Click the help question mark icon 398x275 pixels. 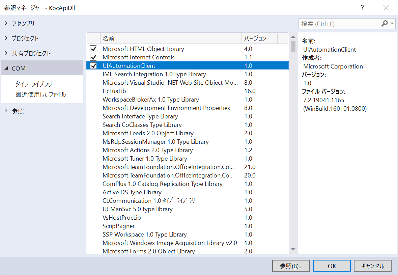(x=362, y=8)
